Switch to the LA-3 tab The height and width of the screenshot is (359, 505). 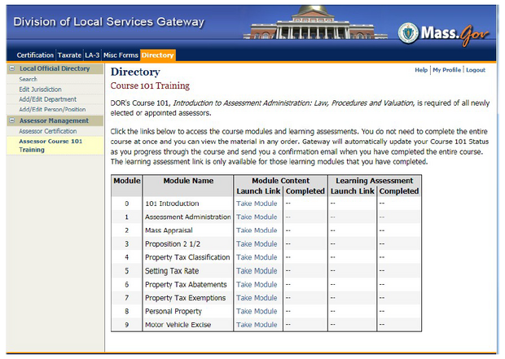pos(92,55)
